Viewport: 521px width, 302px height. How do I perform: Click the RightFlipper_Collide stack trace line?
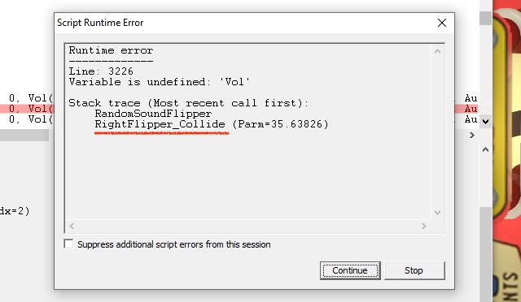tap(212, 124)
